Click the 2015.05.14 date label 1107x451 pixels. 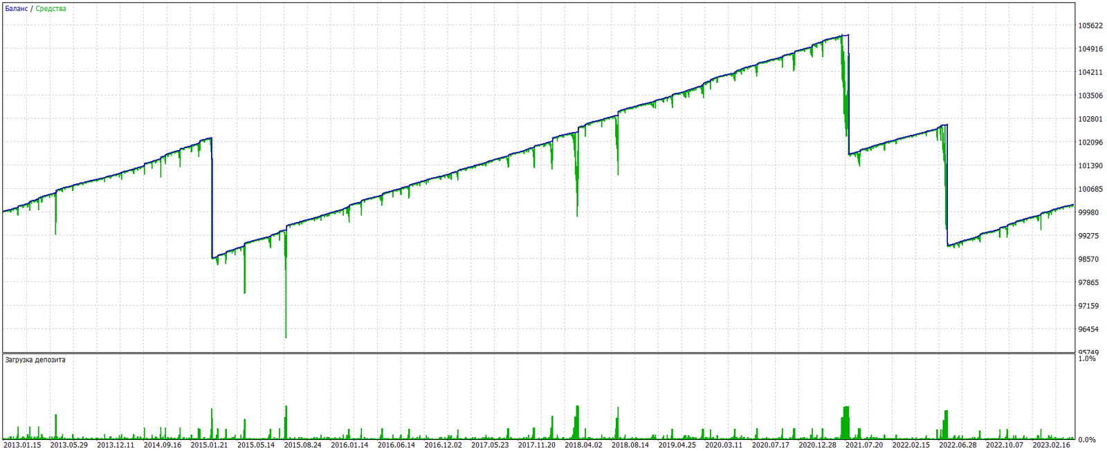click(x=256, y=445)
